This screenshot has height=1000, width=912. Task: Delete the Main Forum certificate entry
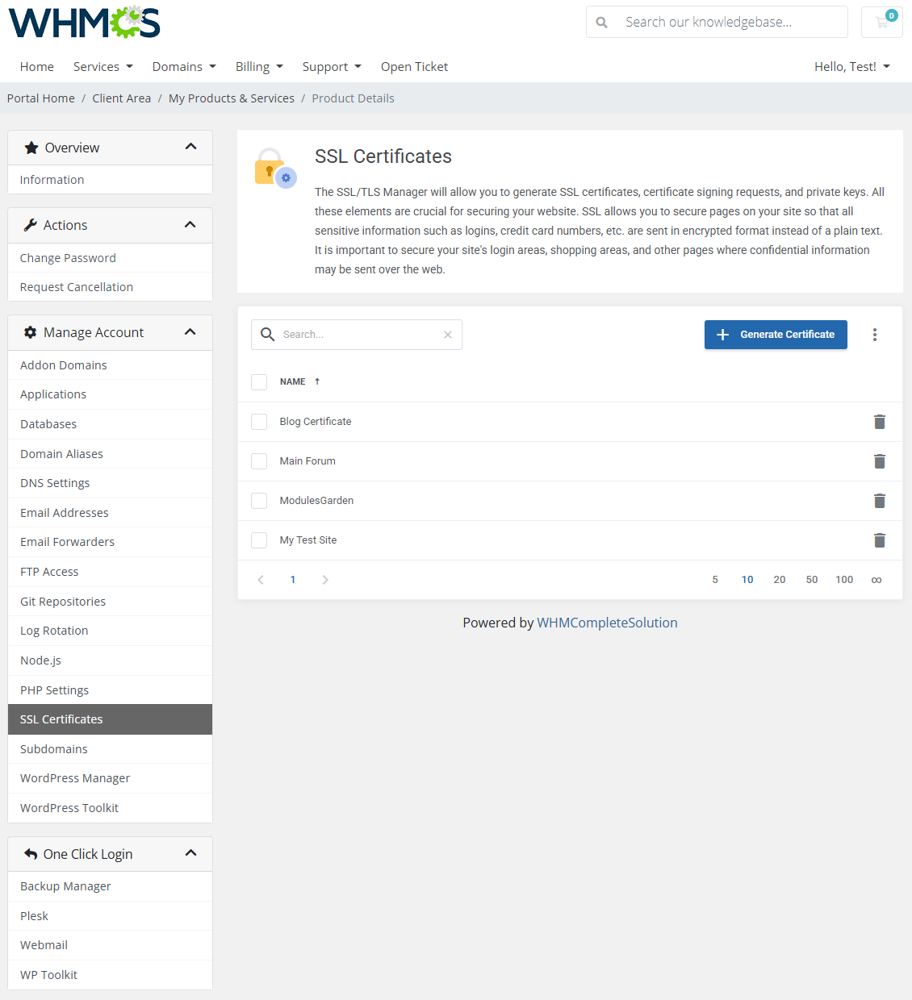(x=880, y=460)
